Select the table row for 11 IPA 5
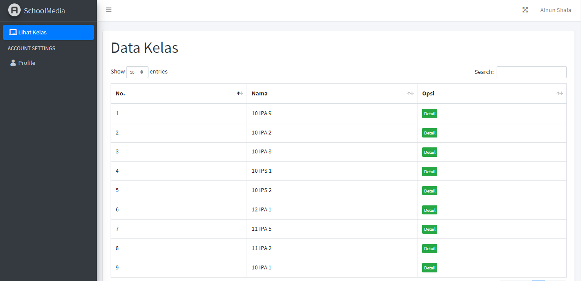 coord(301,229)
